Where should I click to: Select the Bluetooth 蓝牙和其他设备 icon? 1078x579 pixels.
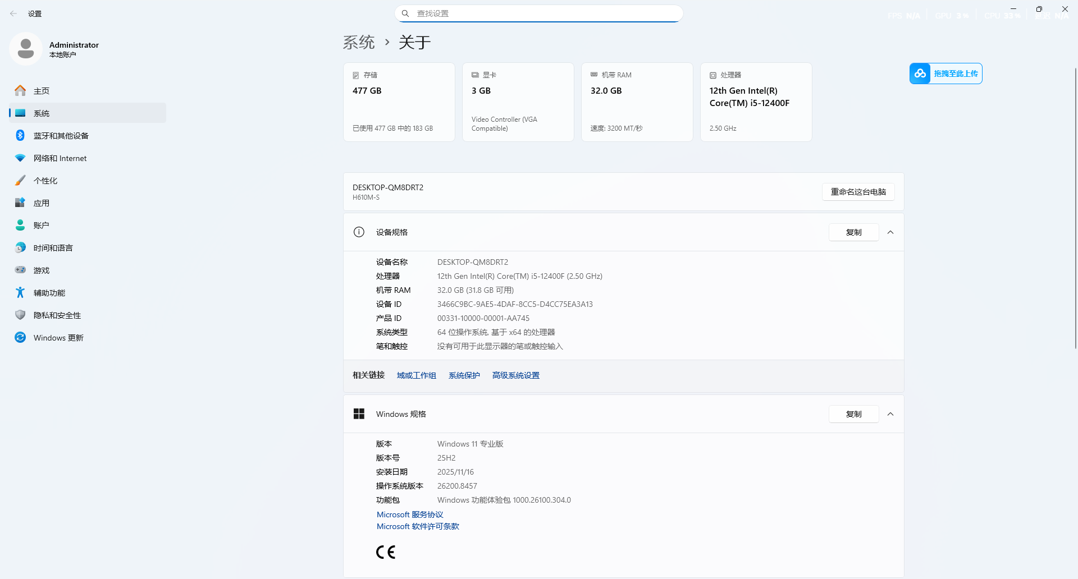20,135
